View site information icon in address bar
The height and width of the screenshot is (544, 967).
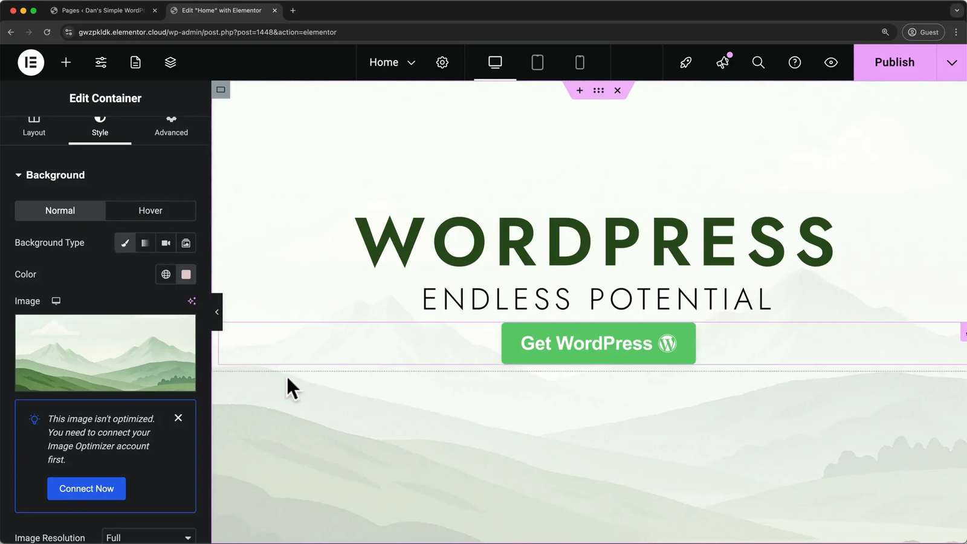(68, 32)
